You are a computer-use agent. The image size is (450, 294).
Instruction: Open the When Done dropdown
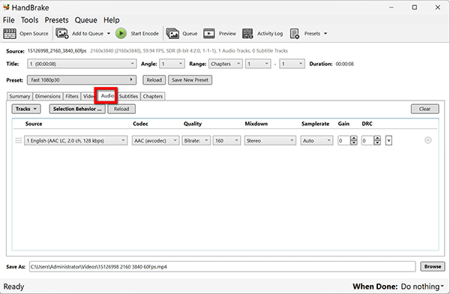point(422,286)
